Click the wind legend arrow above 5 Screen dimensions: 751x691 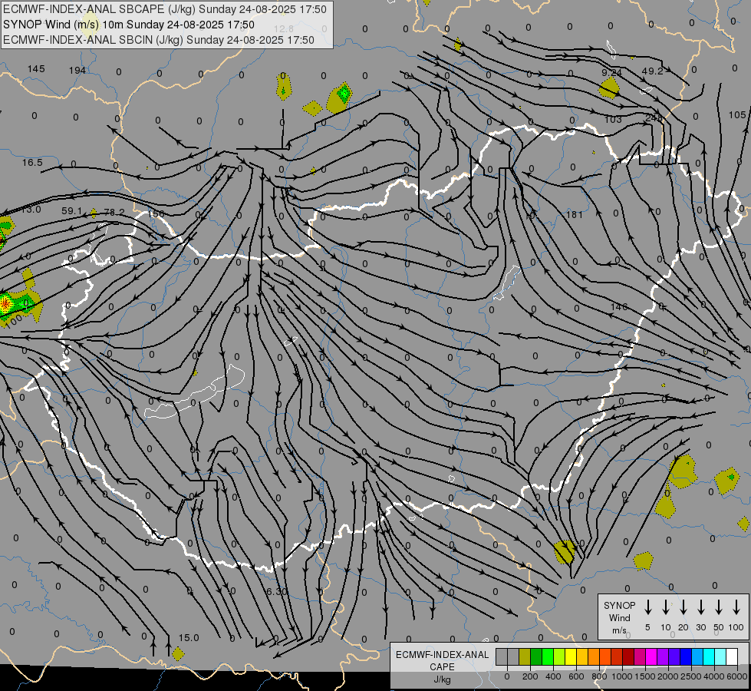(648, 607)
